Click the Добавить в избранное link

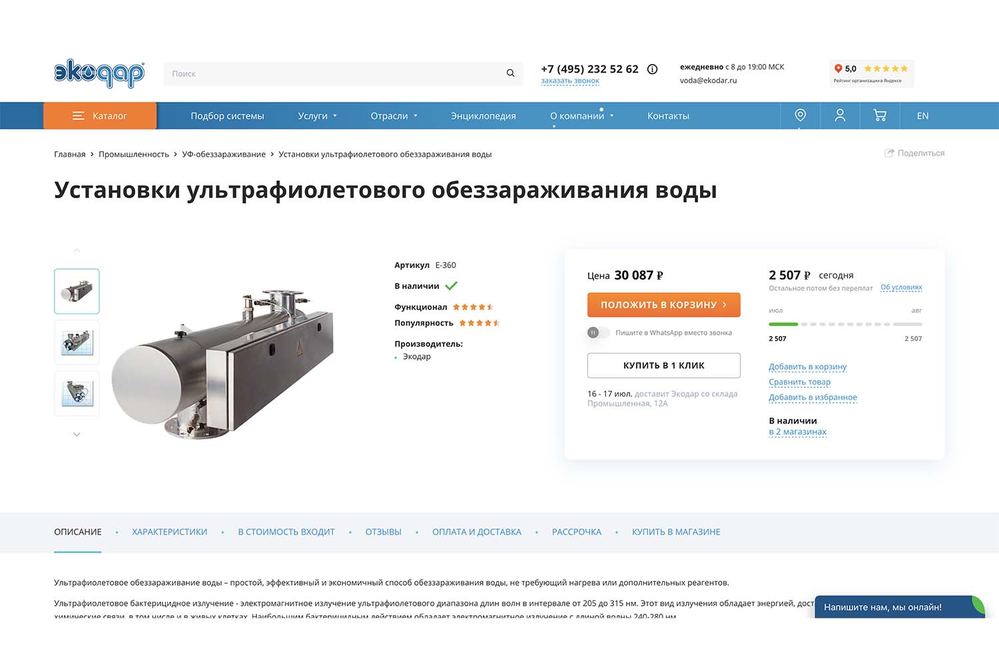click(813, 397)
